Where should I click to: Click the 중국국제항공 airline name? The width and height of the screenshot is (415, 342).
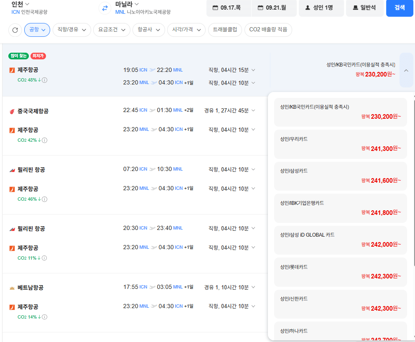click(33, 111)
